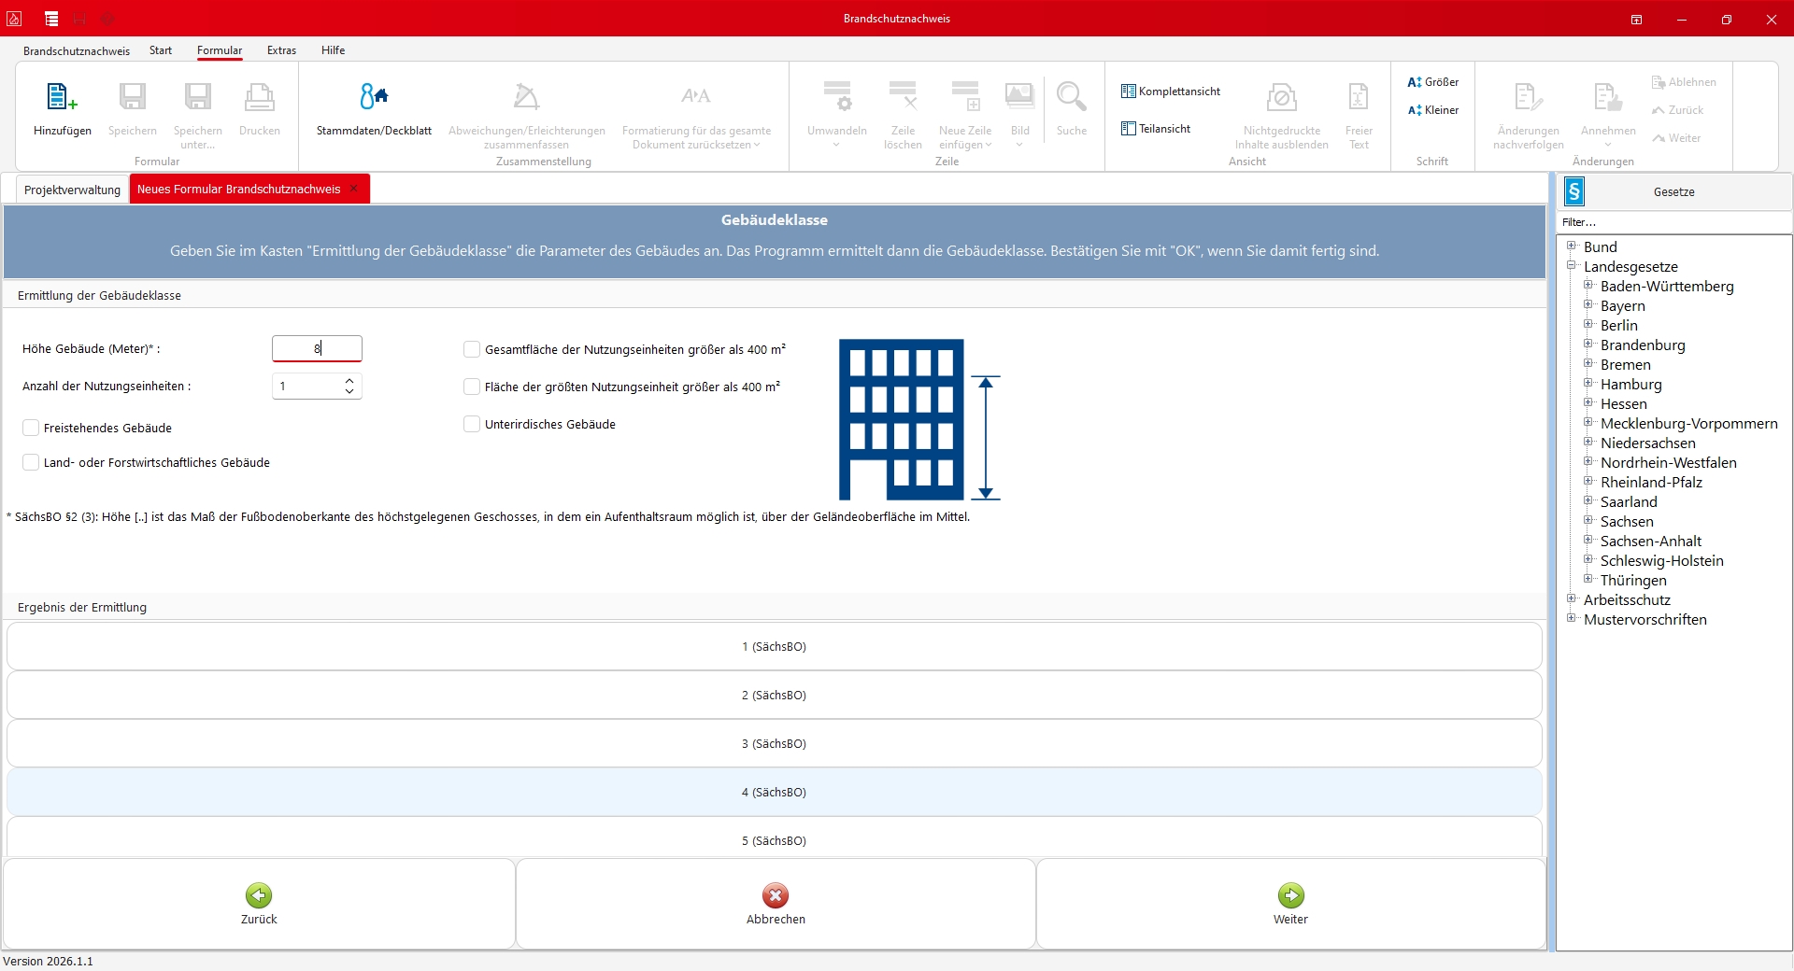Click the Hinzufügen form icon

click(x=62, y=96)
